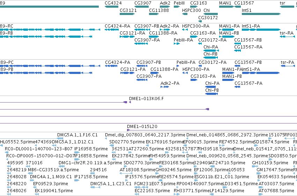Select the AT18308.5prime EST label

coord(138,170)
